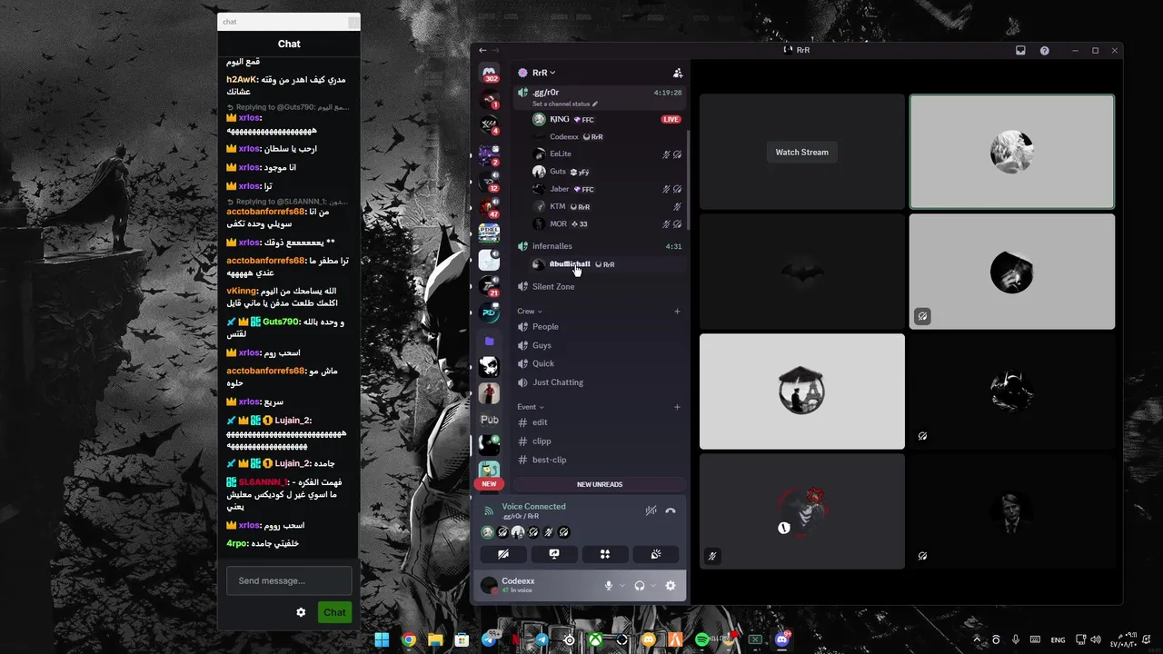Share your screen button in voice panel
This screenshot has height=654, width=1163.
553,554
